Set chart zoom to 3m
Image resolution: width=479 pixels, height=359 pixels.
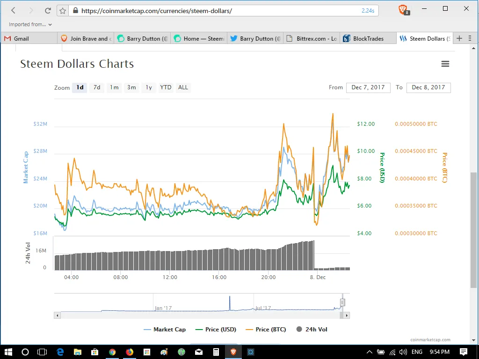coord(131,87)
